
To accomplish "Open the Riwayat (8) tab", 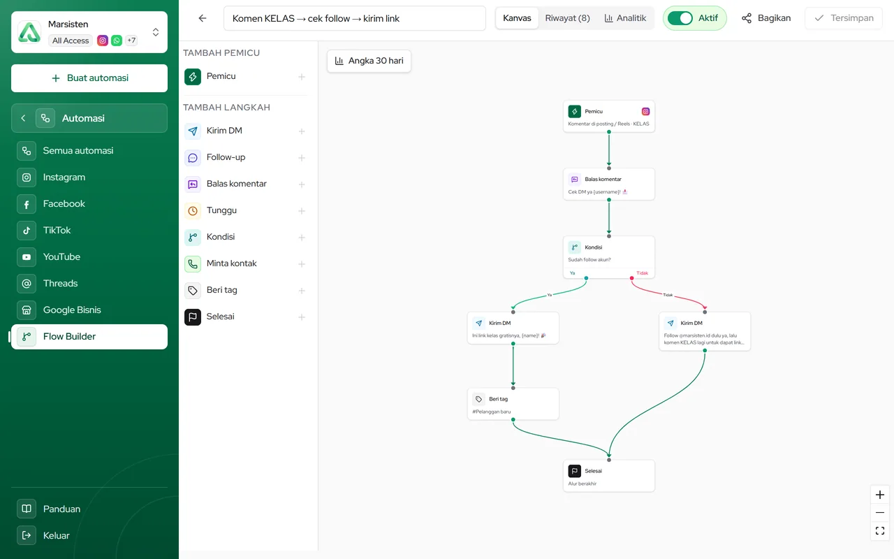I will [x=567, y=18].
